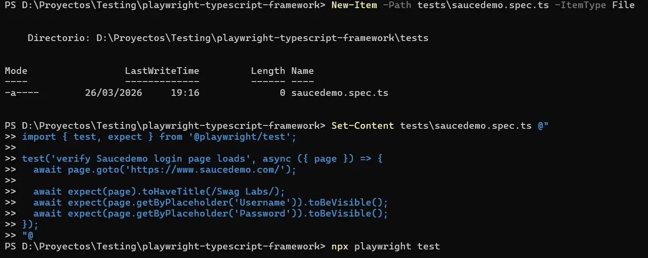Click the time value '19:16'
The image size is (648, 258).
click(185, 93)
